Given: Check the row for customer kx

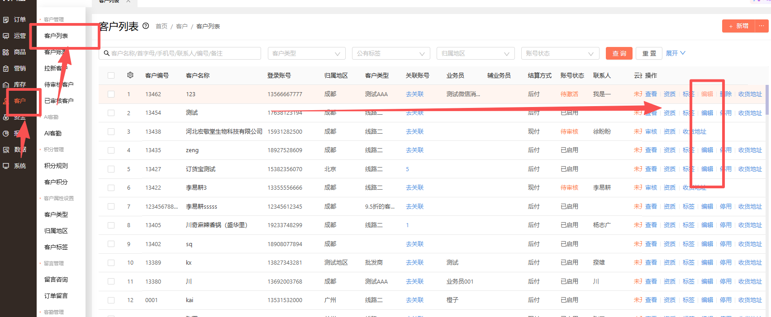Looking at the screenshot, I should 111,263.
